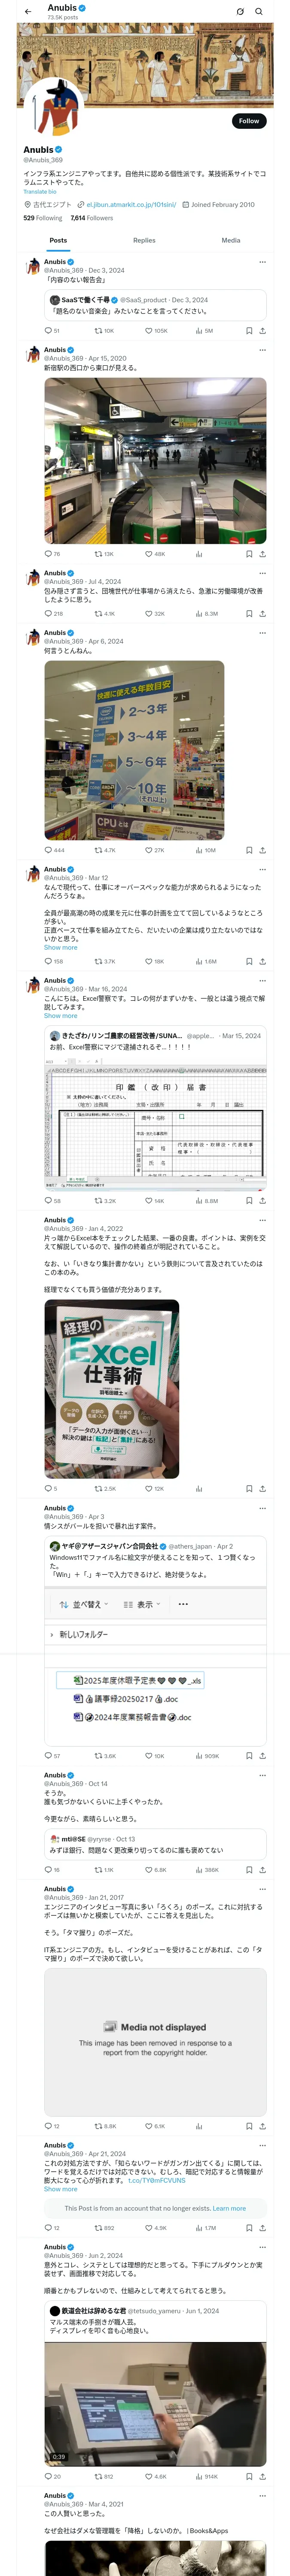Open search with the magnifier icon
This screenshot has width=290, height=2576.
[259, 12]
